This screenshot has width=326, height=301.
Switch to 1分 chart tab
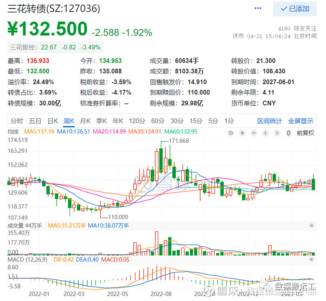(229, 121)
